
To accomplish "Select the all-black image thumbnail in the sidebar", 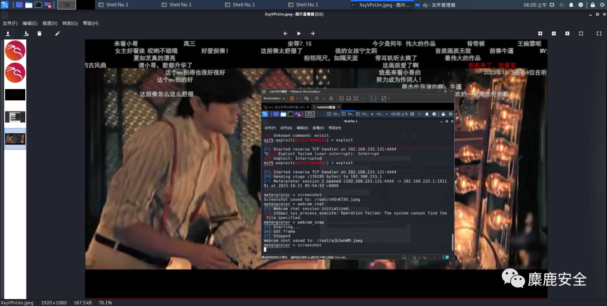I will pos(15,95).
